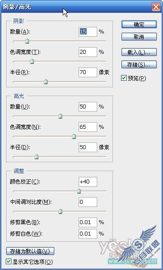The width and height of the screenshot is (163, 270).
Task: Click the 修剪黑色(B) input field
Action: (x=88, y=222)
